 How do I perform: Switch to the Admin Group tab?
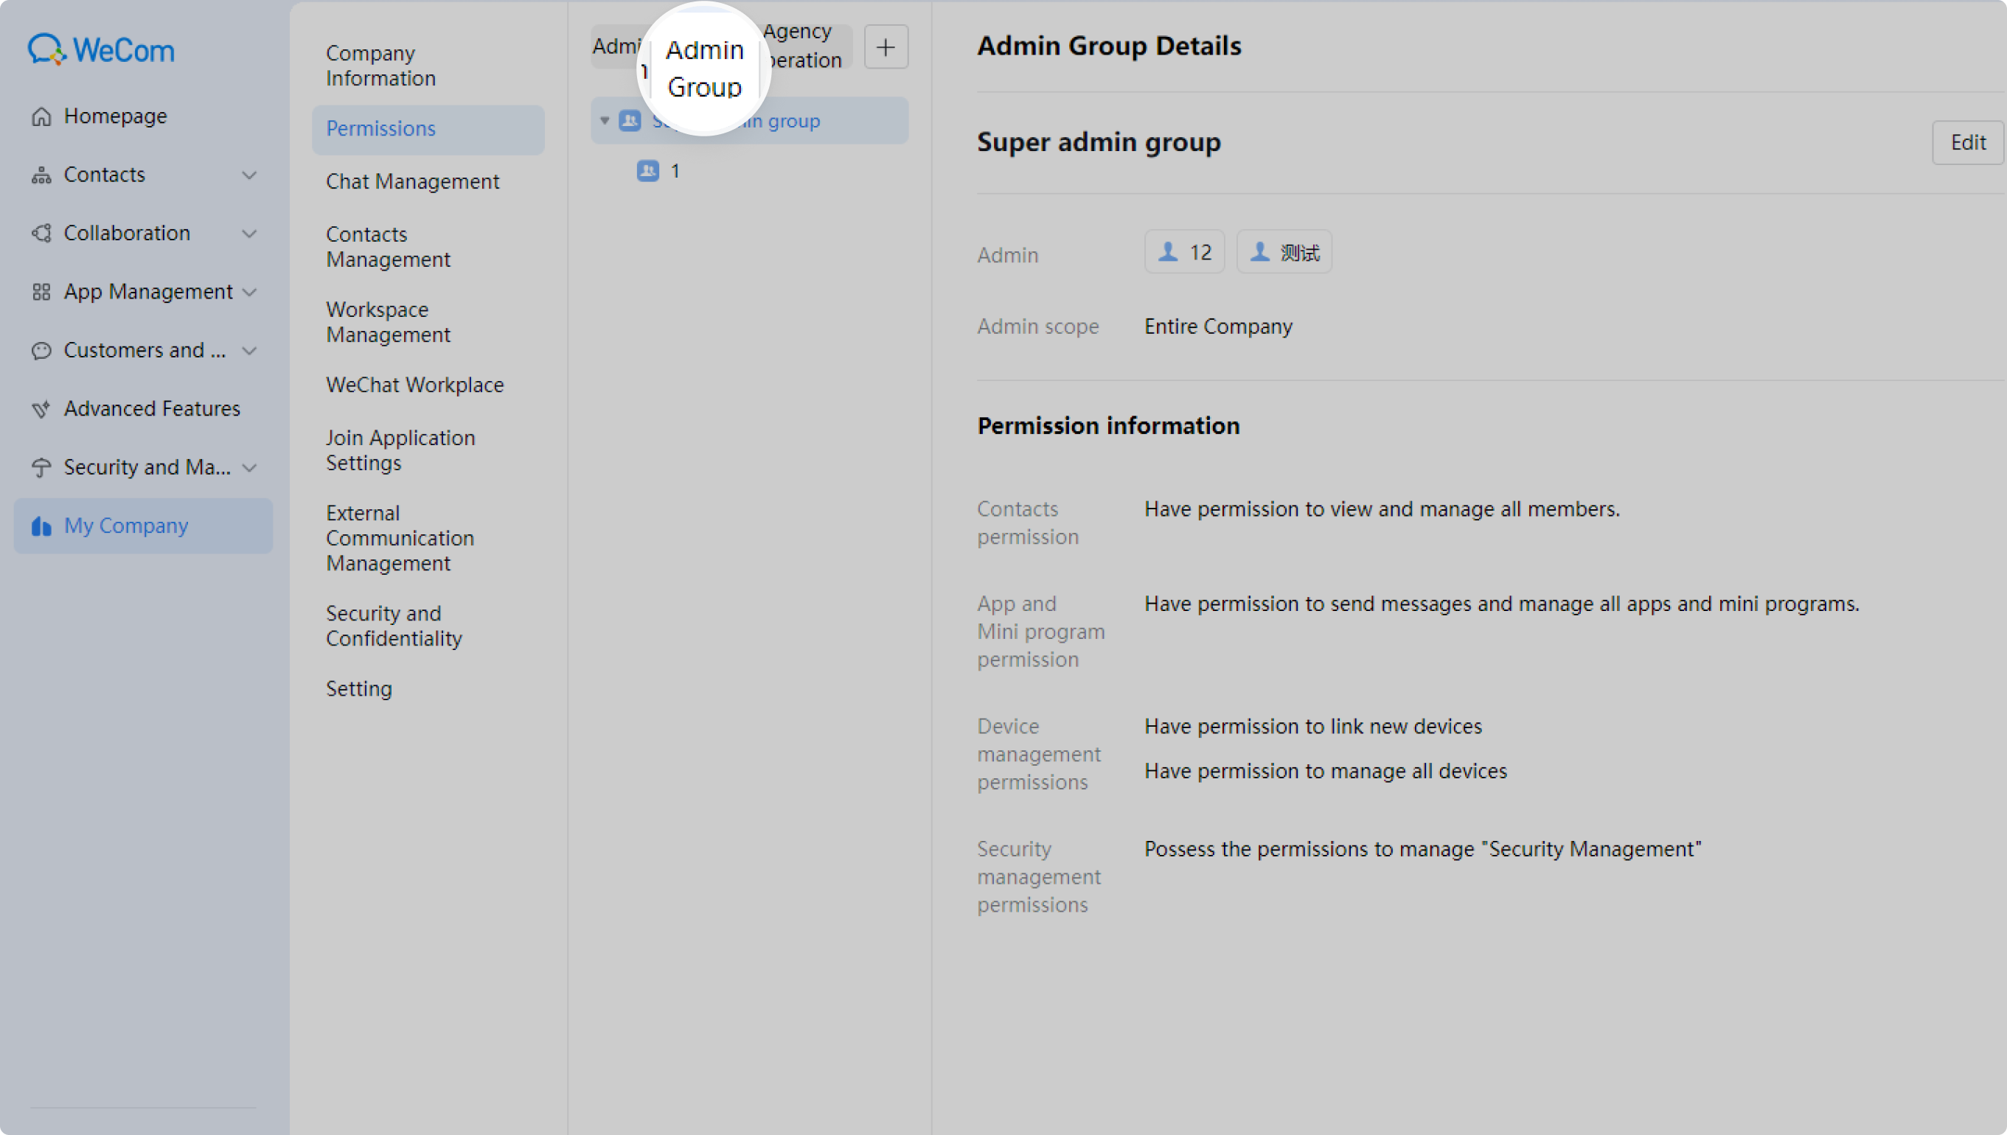click(704, 68)
